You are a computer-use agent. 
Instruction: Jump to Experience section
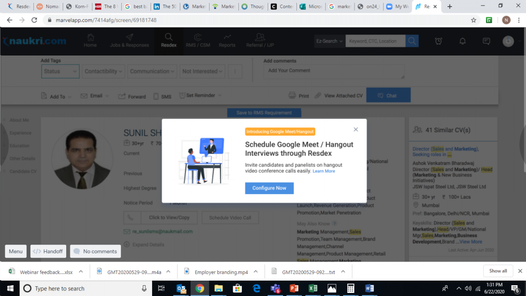[21, 133]
